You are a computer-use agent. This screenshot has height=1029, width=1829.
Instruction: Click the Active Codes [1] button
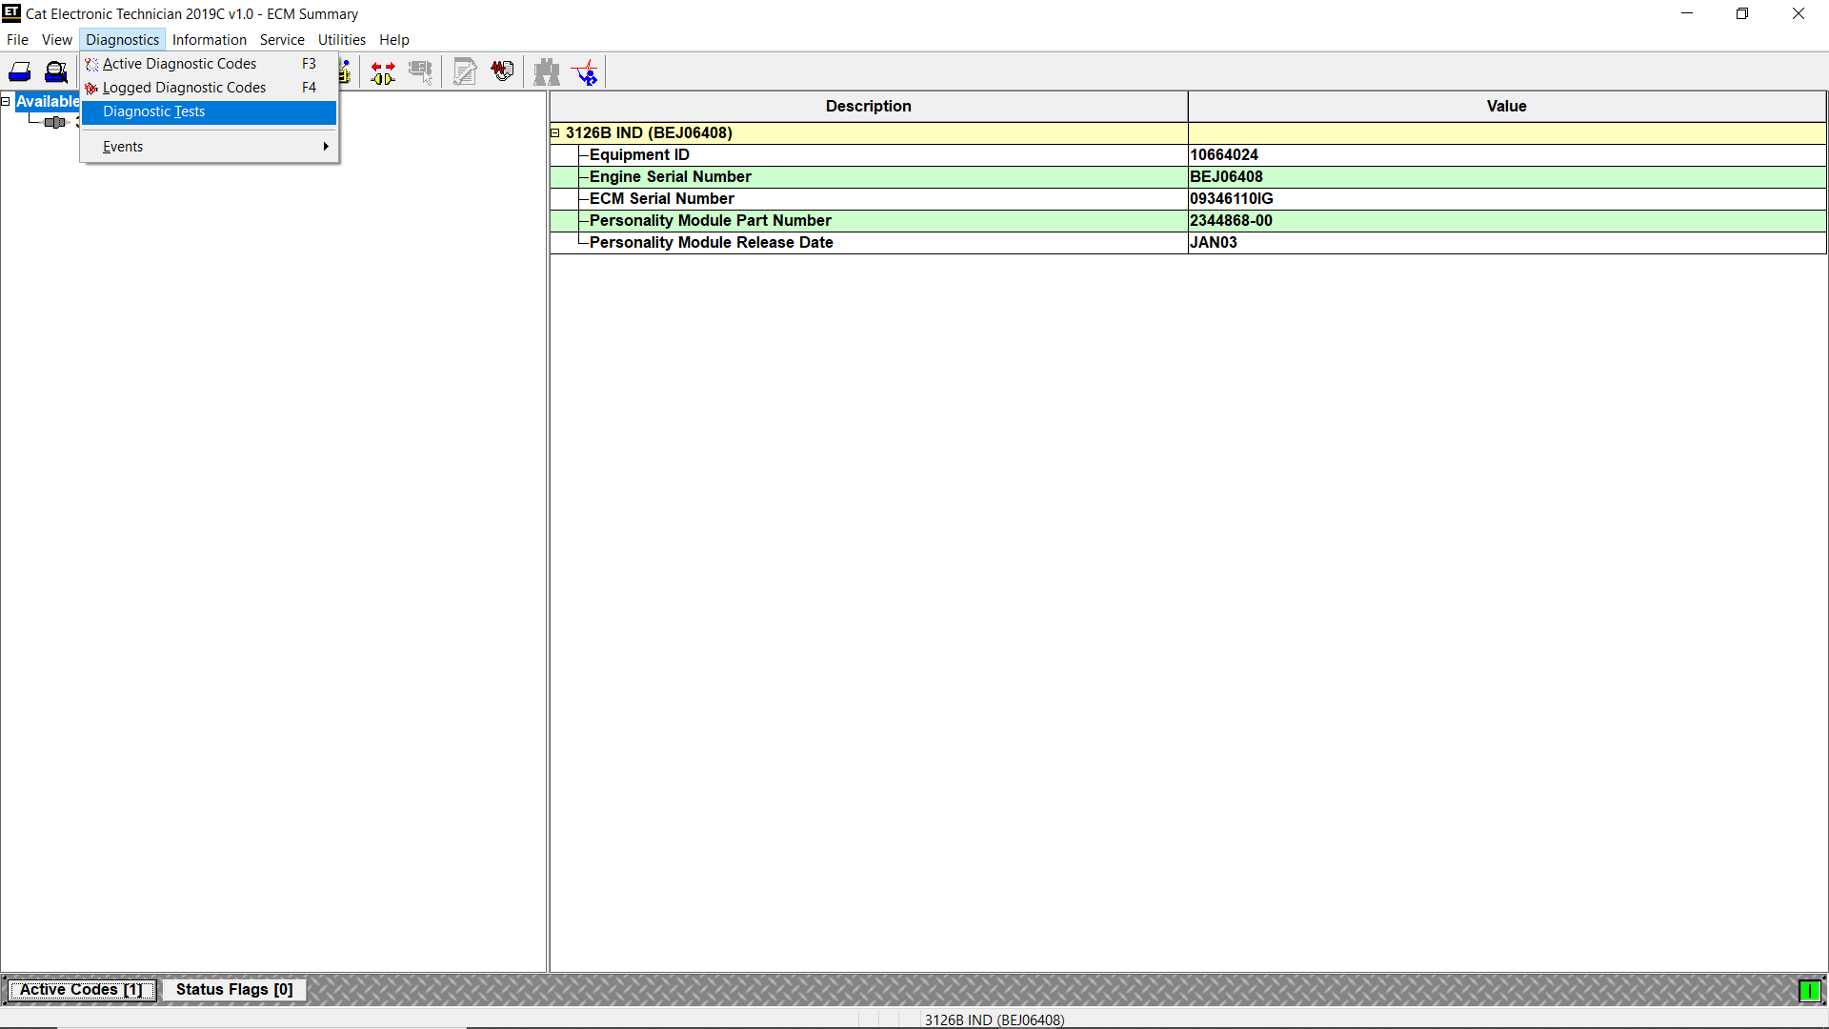[x=81, y=990]
